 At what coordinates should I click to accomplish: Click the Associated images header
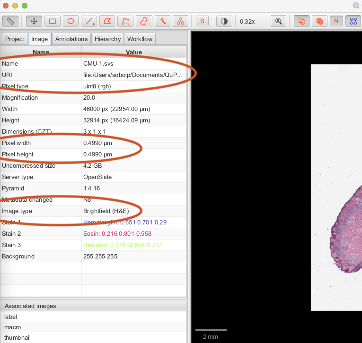93,306
